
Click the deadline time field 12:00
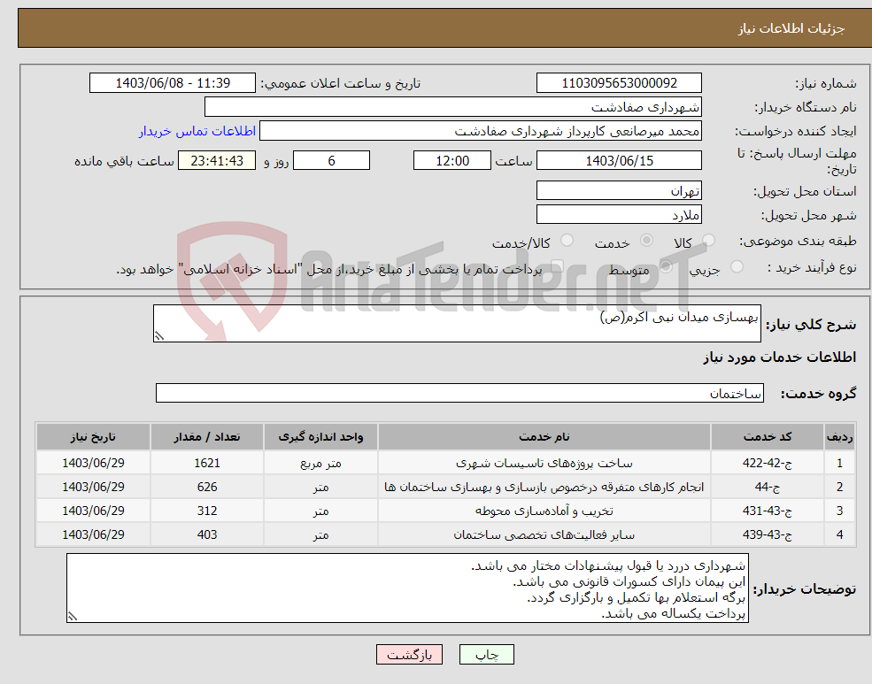(452, 160)
